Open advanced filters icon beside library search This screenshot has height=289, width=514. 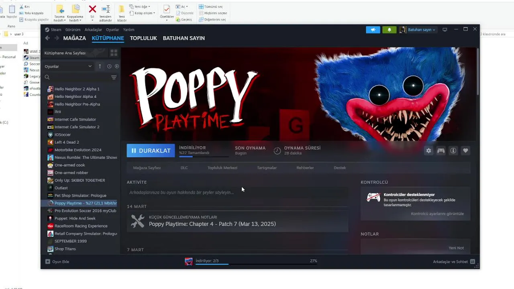pyautogui.click(x=114, y=77)
